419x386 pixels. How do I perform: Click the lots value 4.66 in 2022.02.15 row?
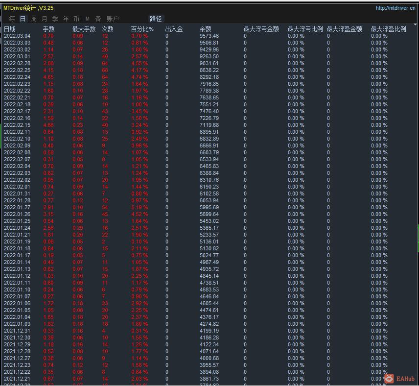pos(48,125)
